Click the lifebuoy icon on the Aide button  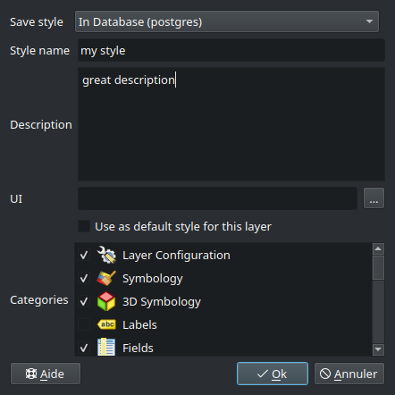[x=31, y=374]
